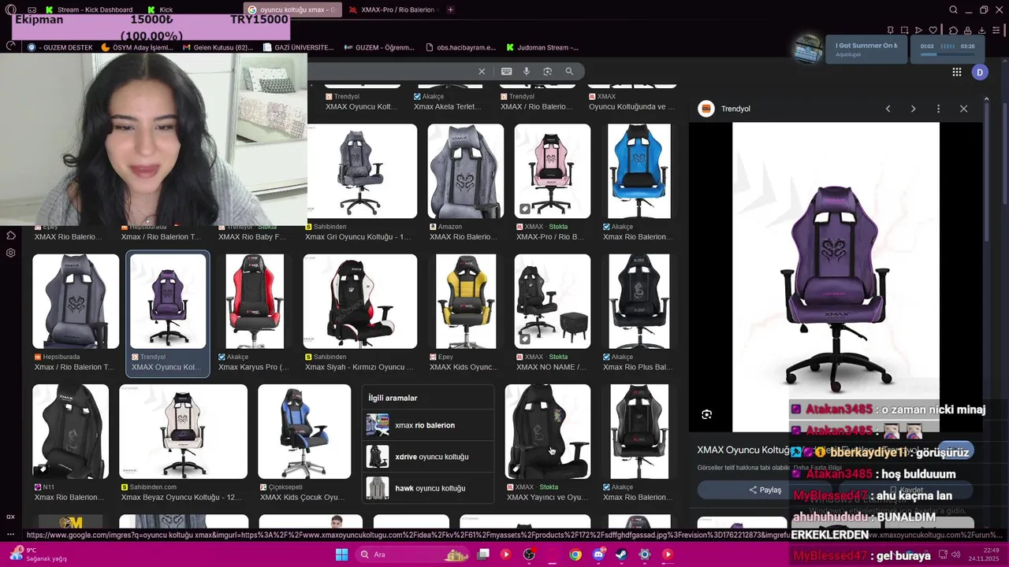Screen dimensions: 1009x567
Task: Open browser extensions cube icon
Action: point(953,30)
